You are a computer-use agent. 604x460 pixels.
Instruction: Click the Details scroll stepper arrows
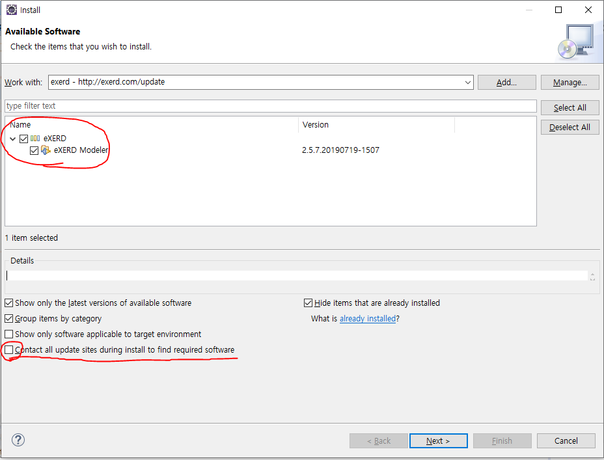click(x=592, y=277)
